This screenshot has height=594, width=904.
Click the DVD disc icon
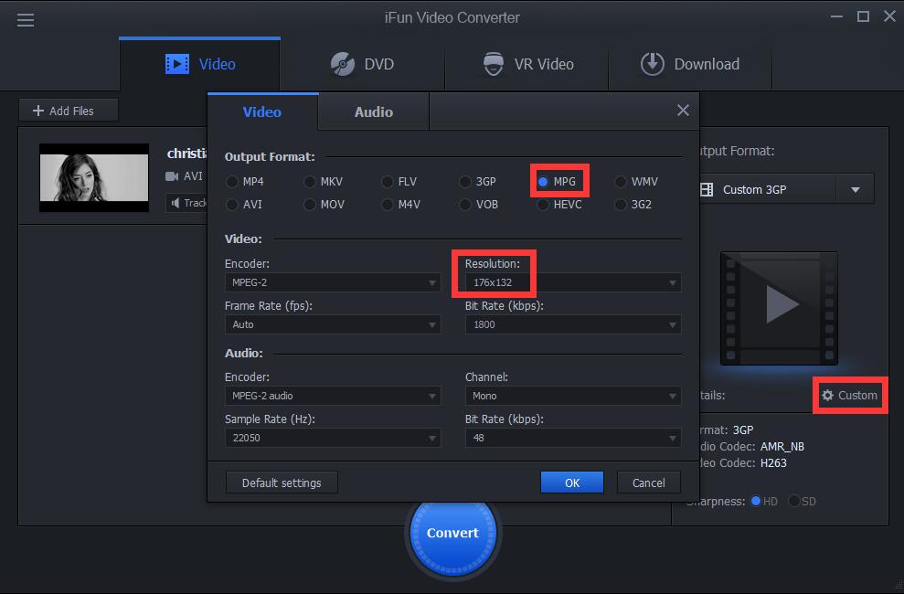pos(343,64)
